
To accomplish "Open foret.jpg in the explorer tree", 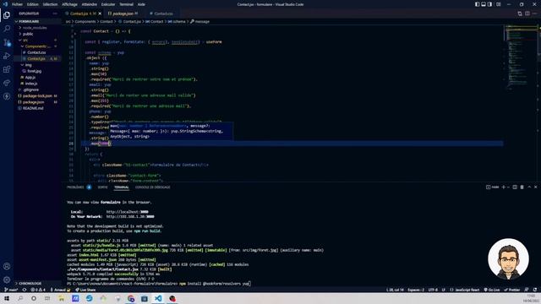I will pos(38,71).
